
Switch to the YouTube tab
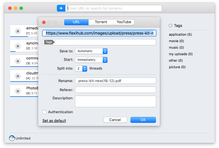(124, 22)
